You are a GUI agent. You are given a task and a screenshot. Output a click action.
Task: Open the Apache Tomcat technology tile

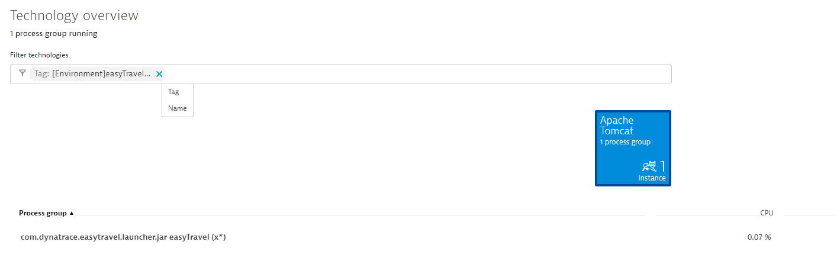(633, 148)
